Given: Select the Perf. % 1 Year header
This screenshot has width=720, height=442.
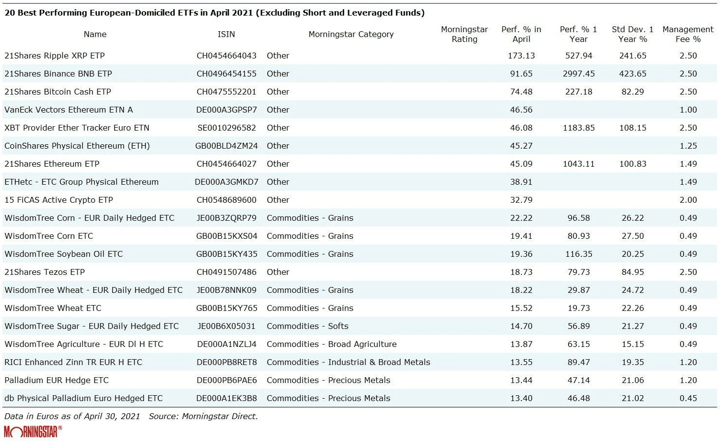Looking at the screenshot, I should (578, 34).
